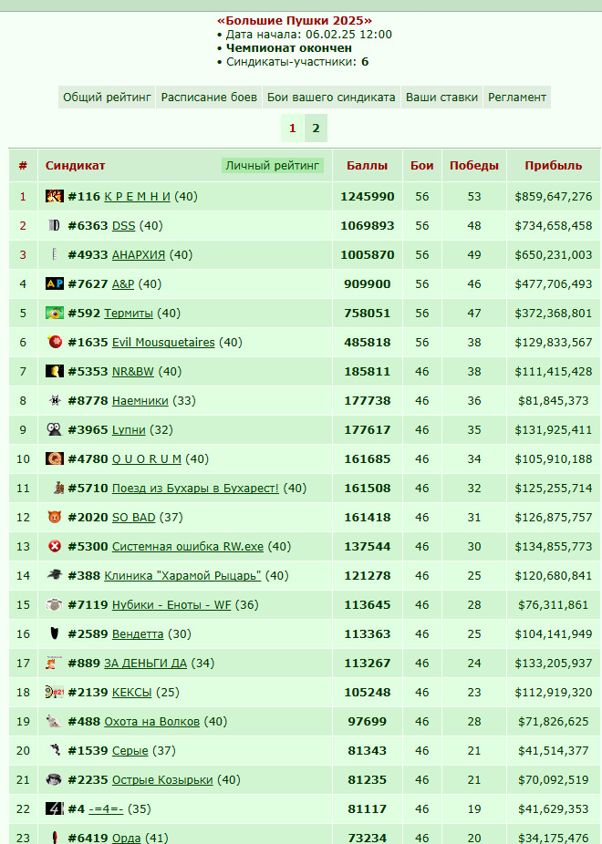Image resolution: width=602 pixels, height=844 pixels.
Task: Select the Ваши ставки tab
Action: click(441, 98)
